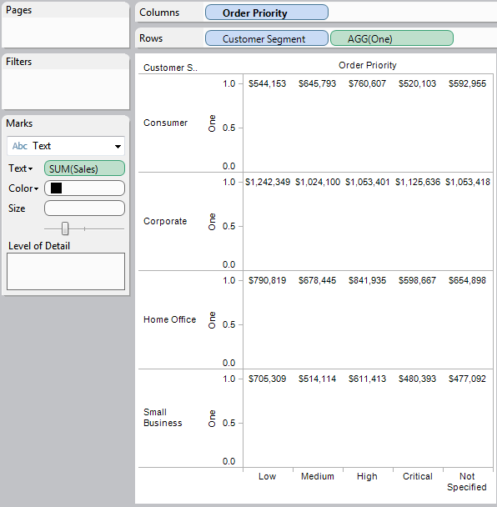Screen dimensions: 497x507
Task: Open the mark type dropdown showing Text
Action: 66,146
